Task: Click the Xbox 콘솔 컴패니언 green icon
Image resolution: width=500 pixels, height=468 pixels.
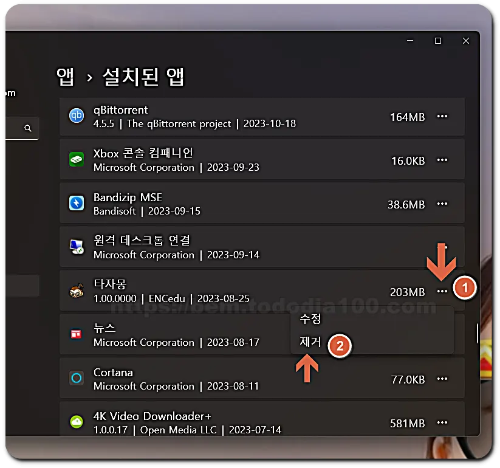Action: tap(76, 159)
